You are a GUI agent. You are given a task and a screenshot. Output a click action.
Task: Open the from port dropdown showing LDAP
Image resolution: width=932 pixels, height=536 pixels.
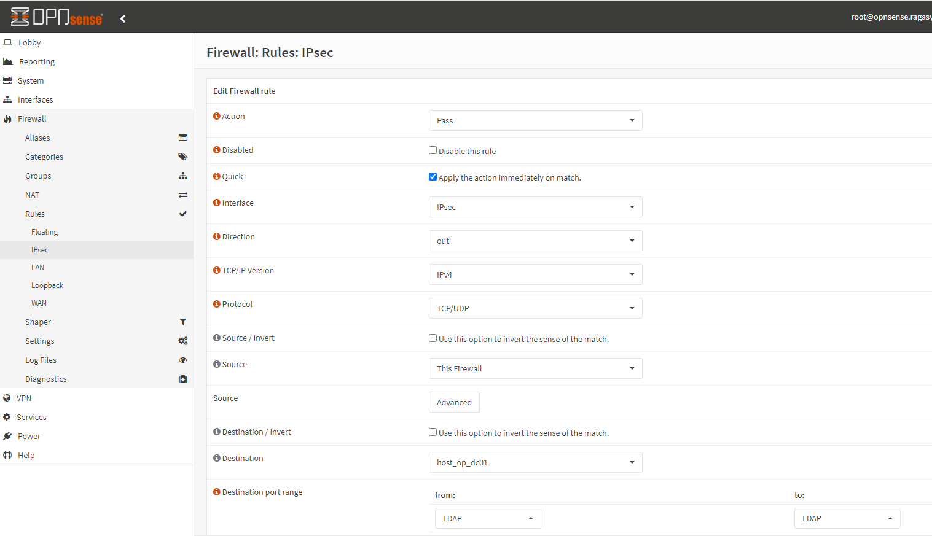(487, 518)
